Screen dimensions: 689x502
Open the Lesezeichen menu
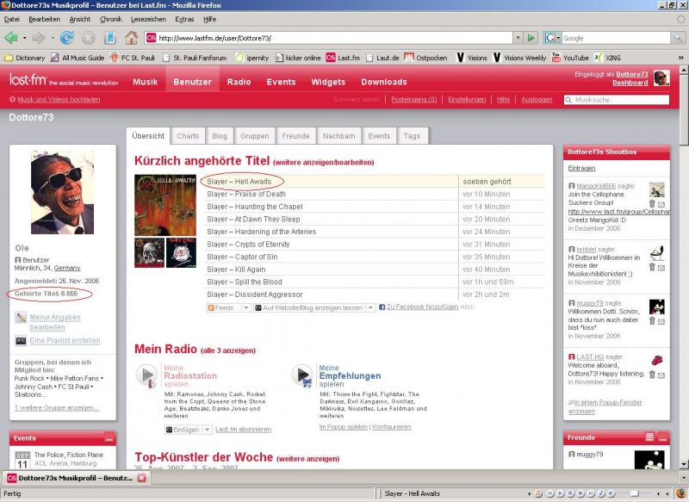click(148, 19)
